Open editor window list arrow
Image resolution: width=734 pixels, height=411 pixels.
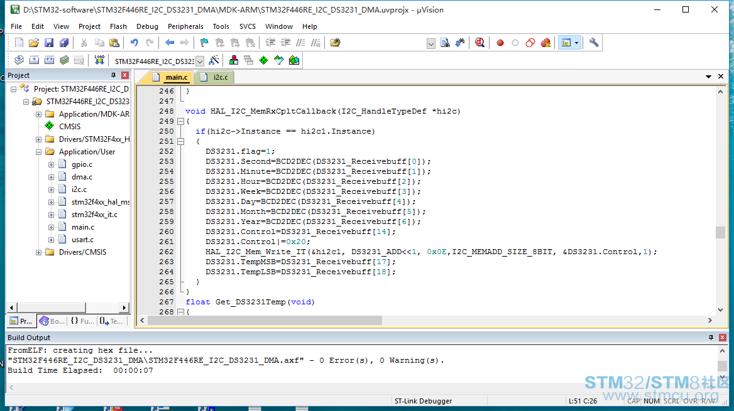[709, 77]
